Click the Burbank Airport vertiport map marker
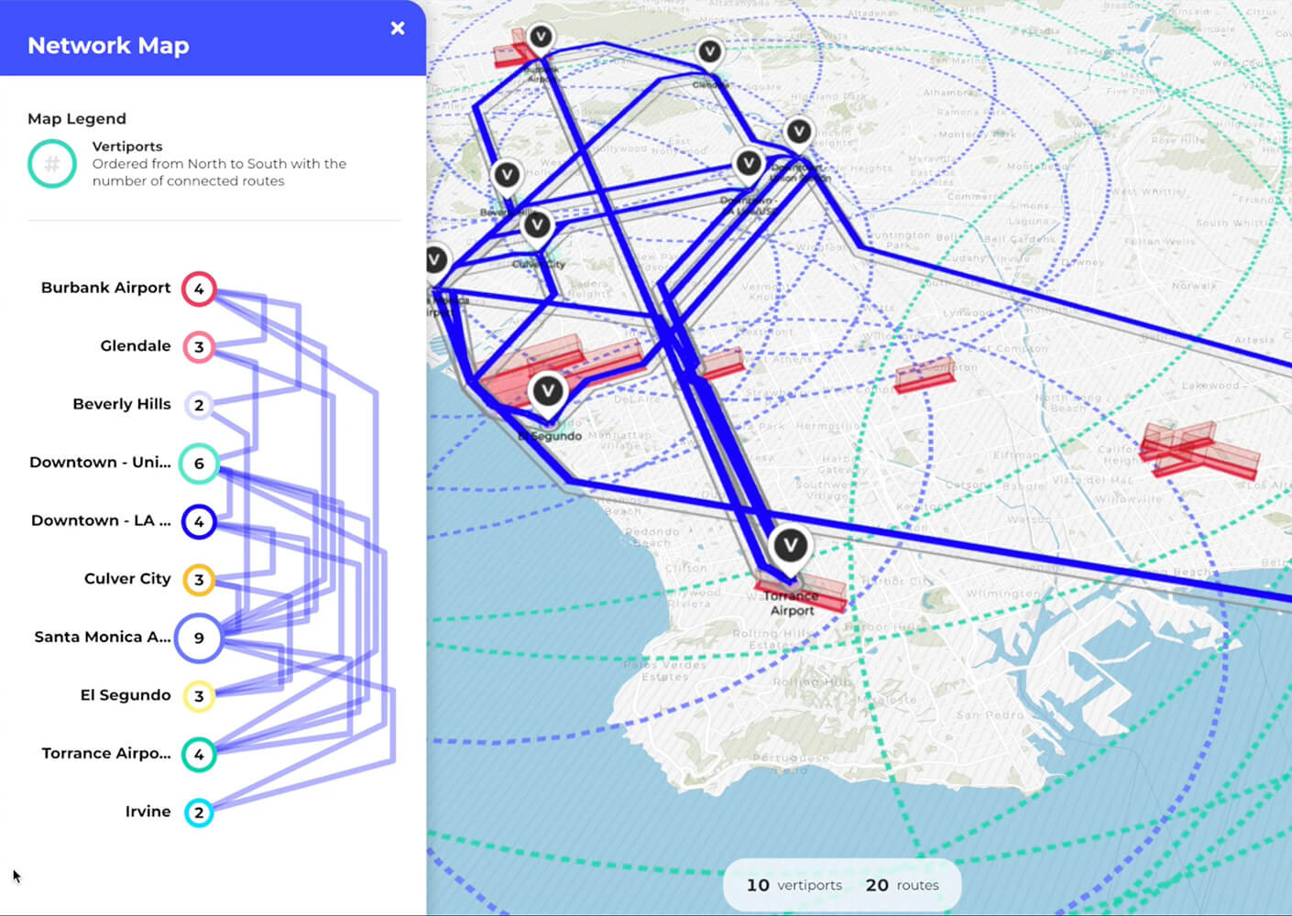The width and height of the screenshot is (1292, 916). 542,38
